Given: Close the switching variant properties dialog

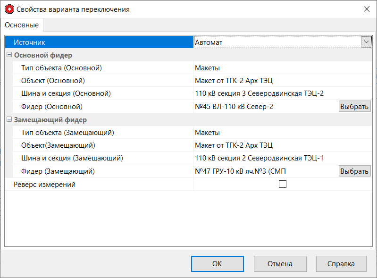Looking at the screenshot, I should (366, 9).
